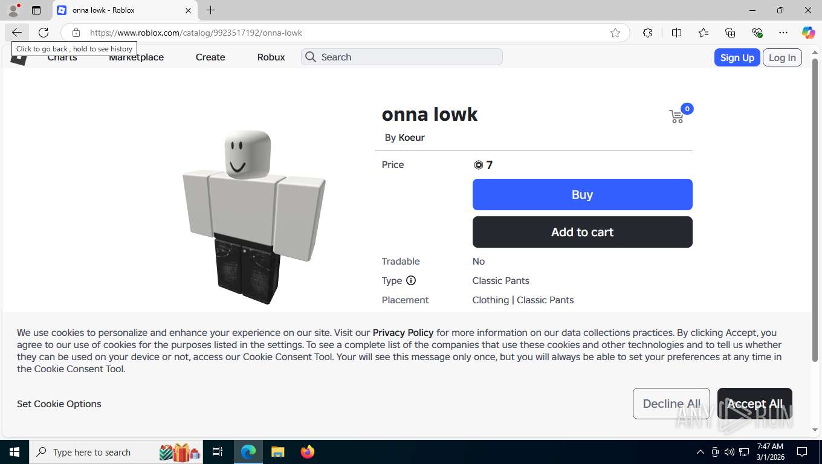Viewport: 822px width, 464px height.
Task: Click the blue Buy button
Action: (582, 195)
